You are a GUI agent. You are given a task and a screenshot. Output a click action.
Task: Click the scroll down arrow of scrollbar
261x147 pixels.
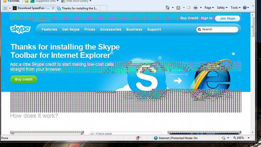pos(253,132)
